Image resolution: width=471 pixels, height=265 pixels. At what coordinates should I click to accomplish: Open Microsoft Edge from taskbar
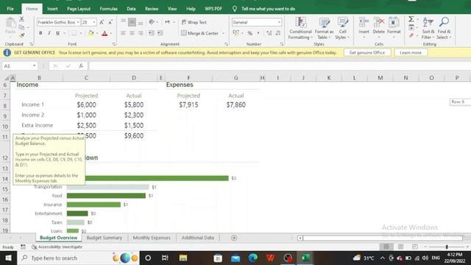click(253, 258)
